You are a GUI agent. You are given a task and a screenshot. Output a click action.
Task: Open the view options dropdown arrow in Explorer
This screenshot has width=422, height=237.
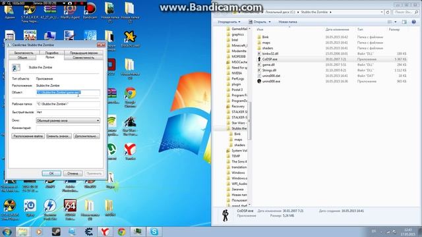tap(396, 22)
